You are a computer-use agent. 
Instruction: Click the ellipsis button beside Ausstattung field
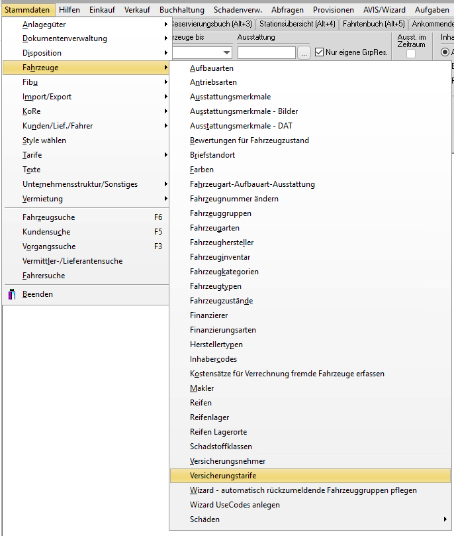tap(304, 53)
